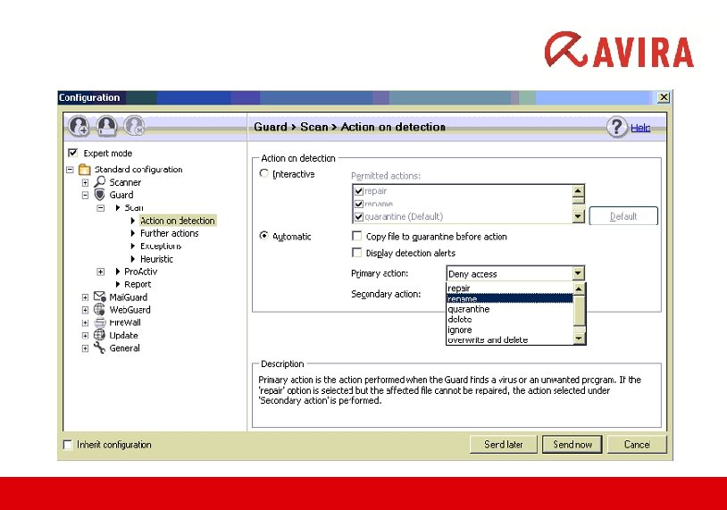
Task: Toggle the Expert mode checkbox
Action: (x=73, y=153)
